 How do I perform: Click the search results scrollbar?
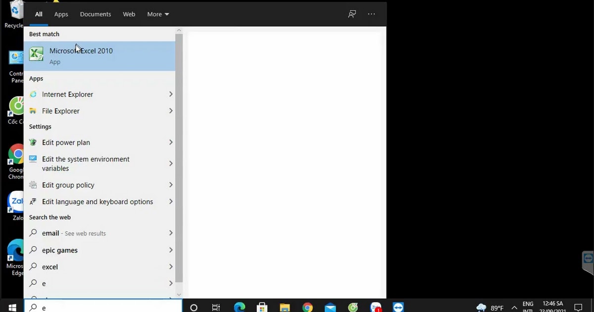tap(179, 158)
